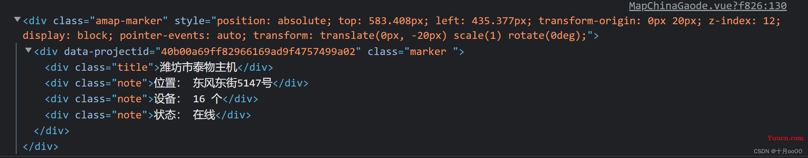Click the inner closing </div> tag
This screenshot has width=808, height=158.
point(52,131)
